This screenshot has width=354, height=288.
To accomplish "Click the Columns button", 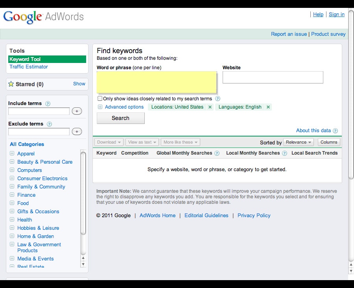I will tap(329, 142).
